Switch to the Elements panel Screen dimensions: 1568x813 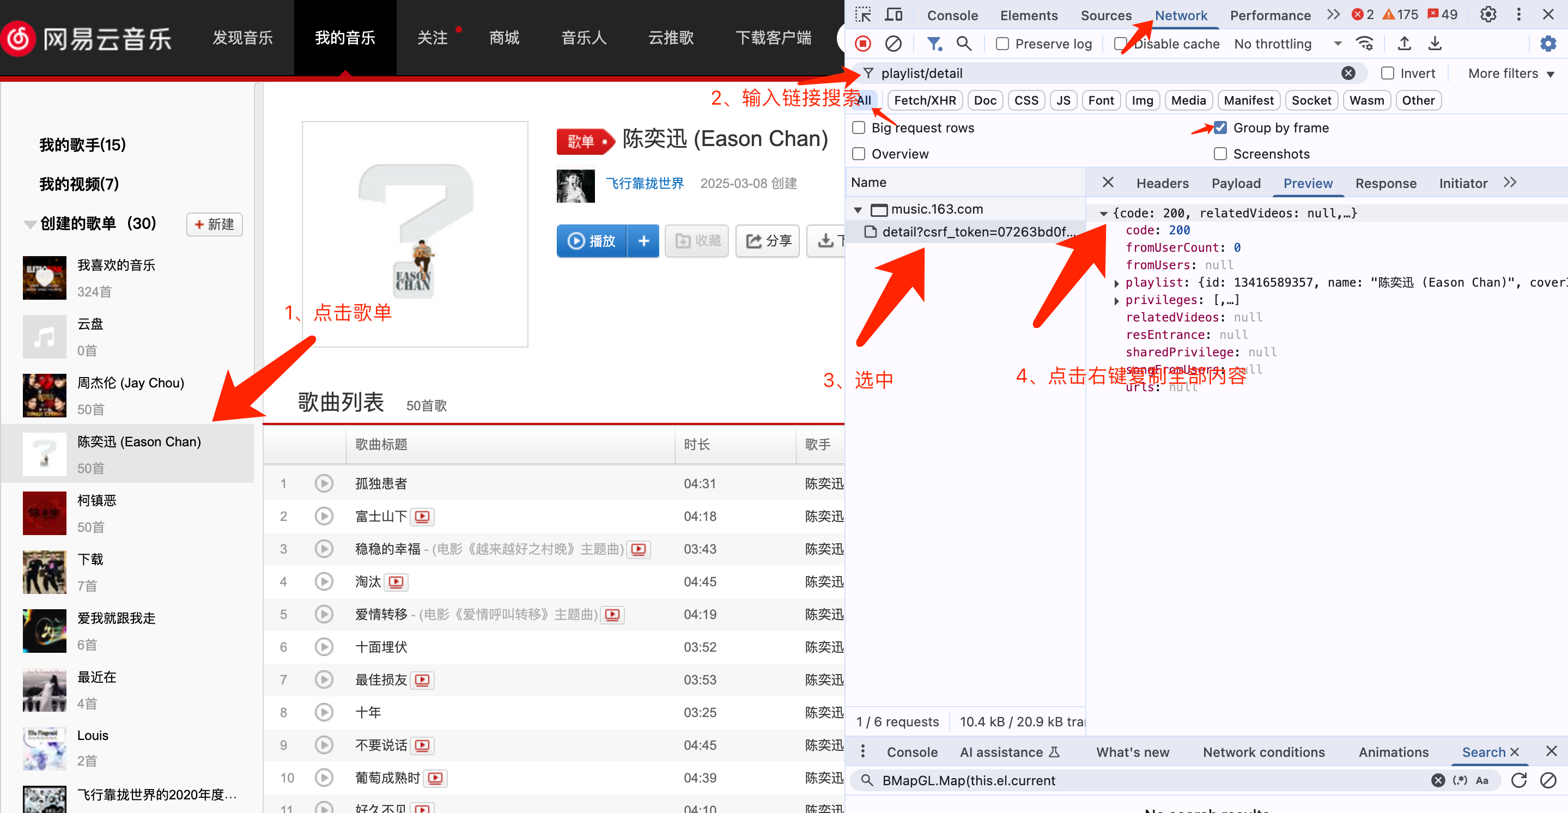tap(1029, 15)
